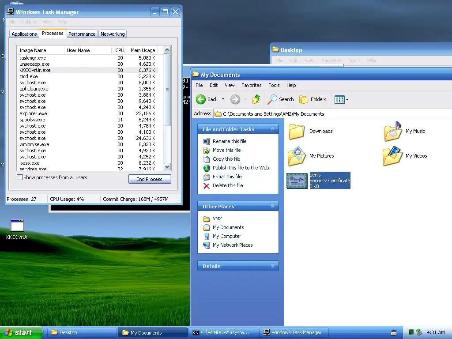Select the KKCOvrUr.exe process row

coord(88,70)
